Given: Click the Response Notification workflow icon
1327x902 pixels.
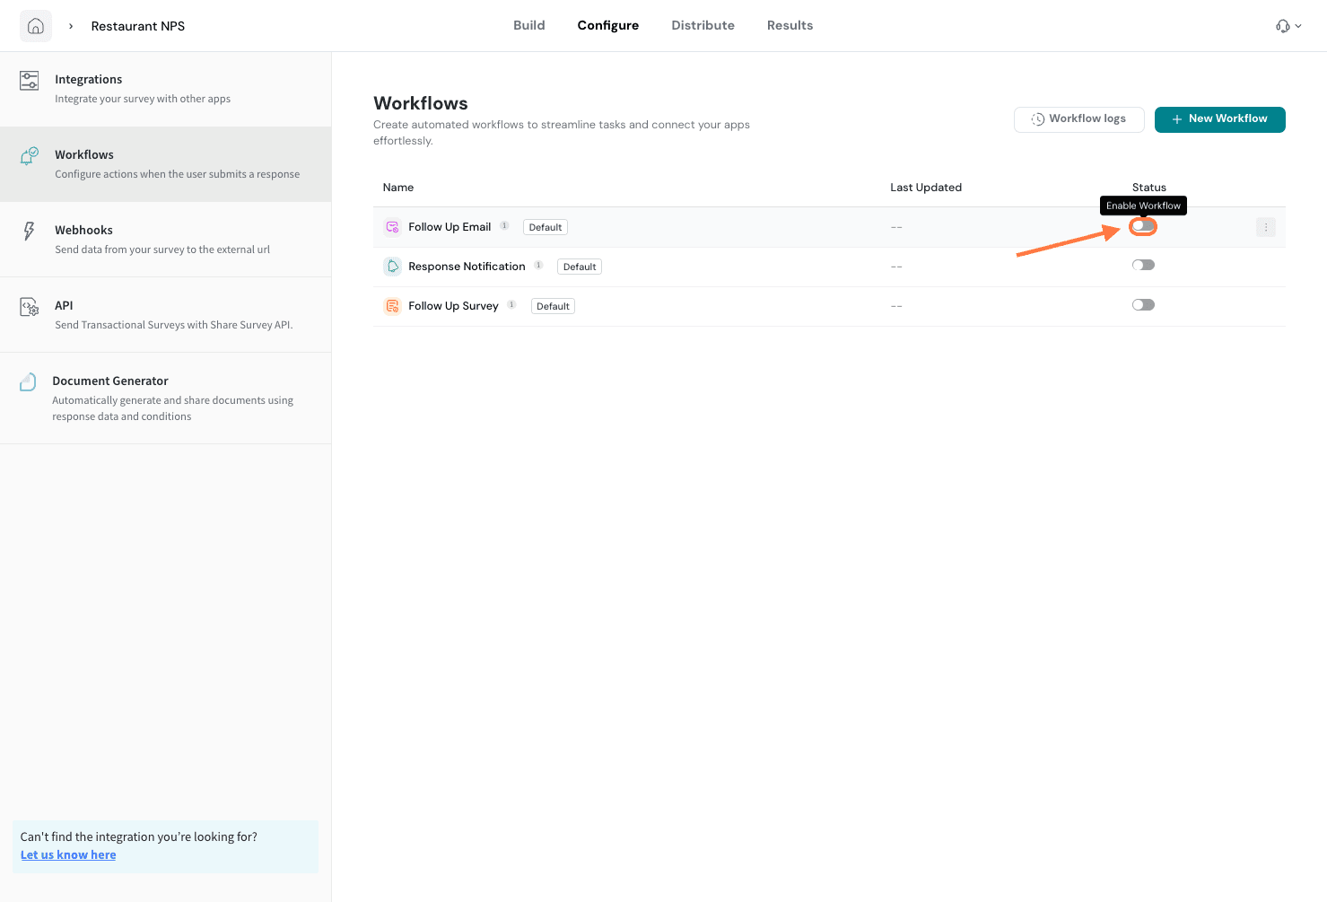Looking at the screenshot, I should pos(392,267).
